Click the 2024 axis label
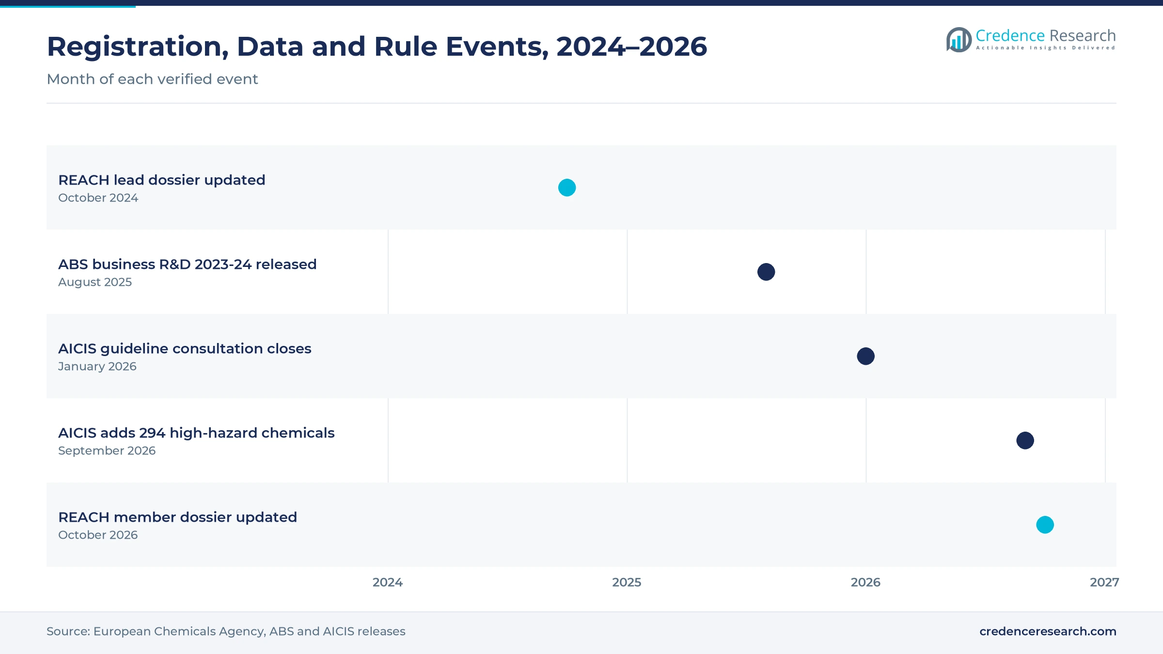This screenshot has width=1163, height=654. click(388, 582)
